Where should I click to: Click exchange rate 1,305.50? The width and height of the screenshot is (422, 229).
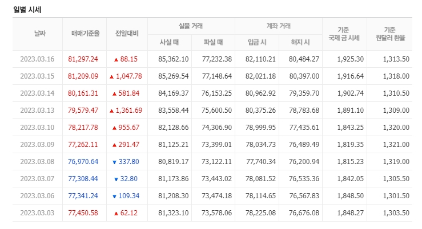[396, 179]
